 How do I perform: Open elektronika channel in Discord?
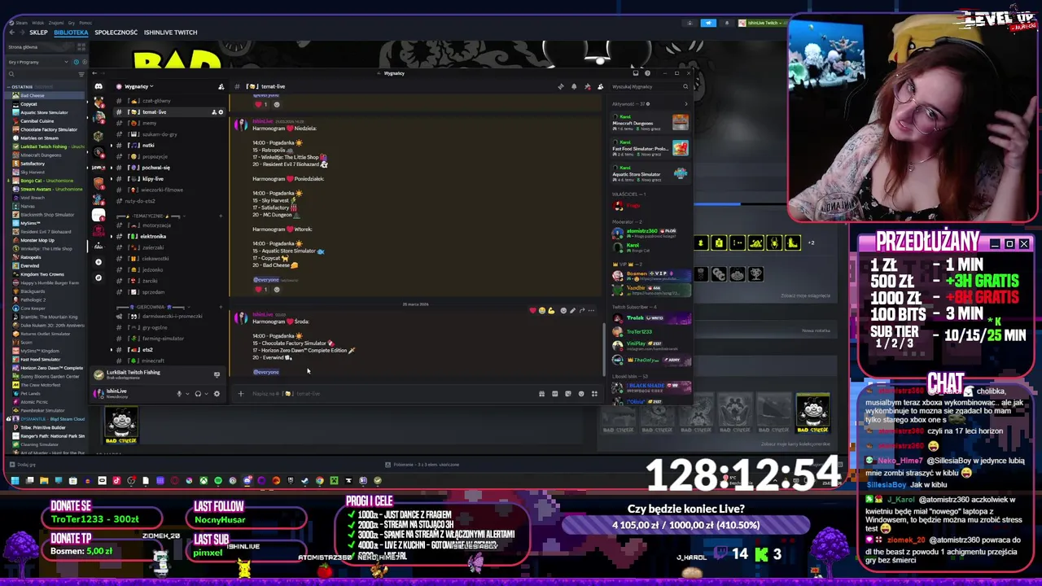pyautogui.click(x=153, y=236)
